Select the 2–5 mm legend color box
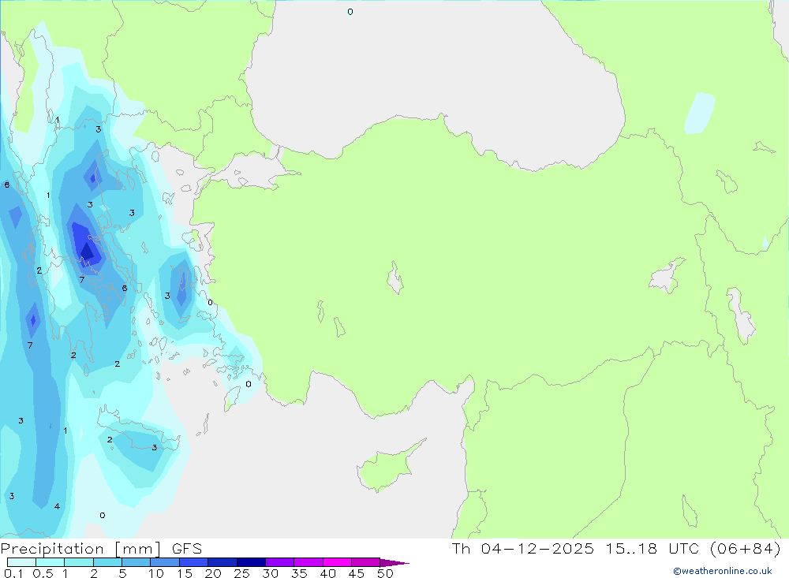This screenshot has width=789, height=578. point(107,562)
